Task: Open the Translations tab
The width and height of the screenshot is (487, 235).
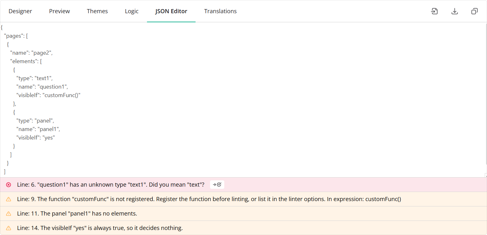Action: coord(220,11)
